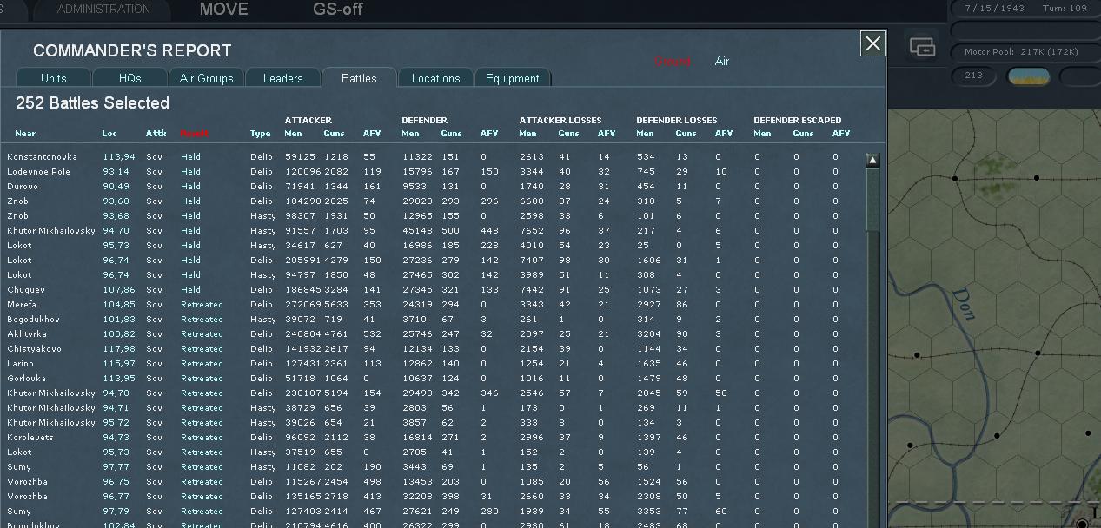The image size is (1101, 528).
Task: Open the Equipment tab
Action: [x=513, y=78]
